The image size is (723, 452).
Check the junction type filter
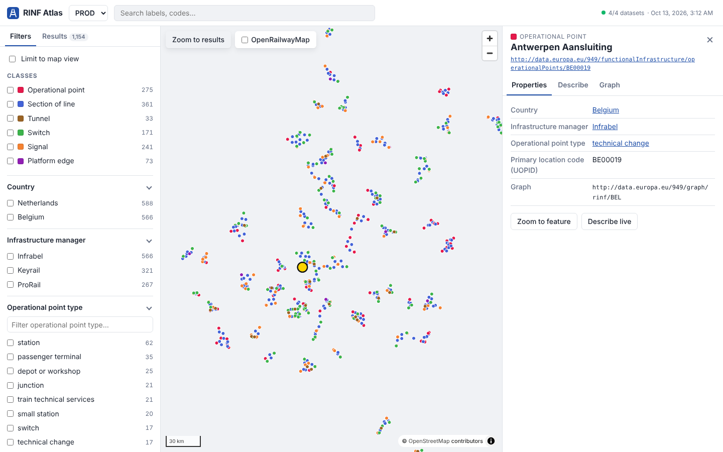(x=10, y=385)
